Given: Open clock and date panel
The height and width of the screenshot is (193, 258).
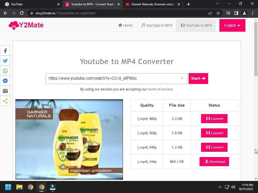Looking at the screenshot, I should coord(246,187).
